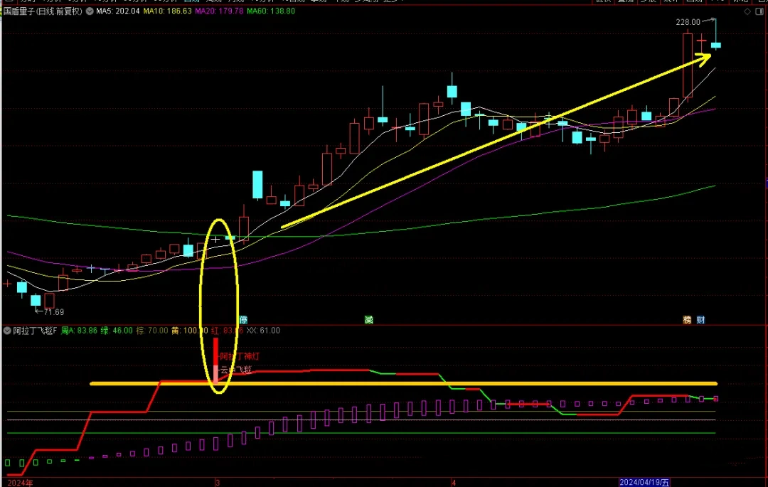Click the 228.00 high price label

point(688,23)
